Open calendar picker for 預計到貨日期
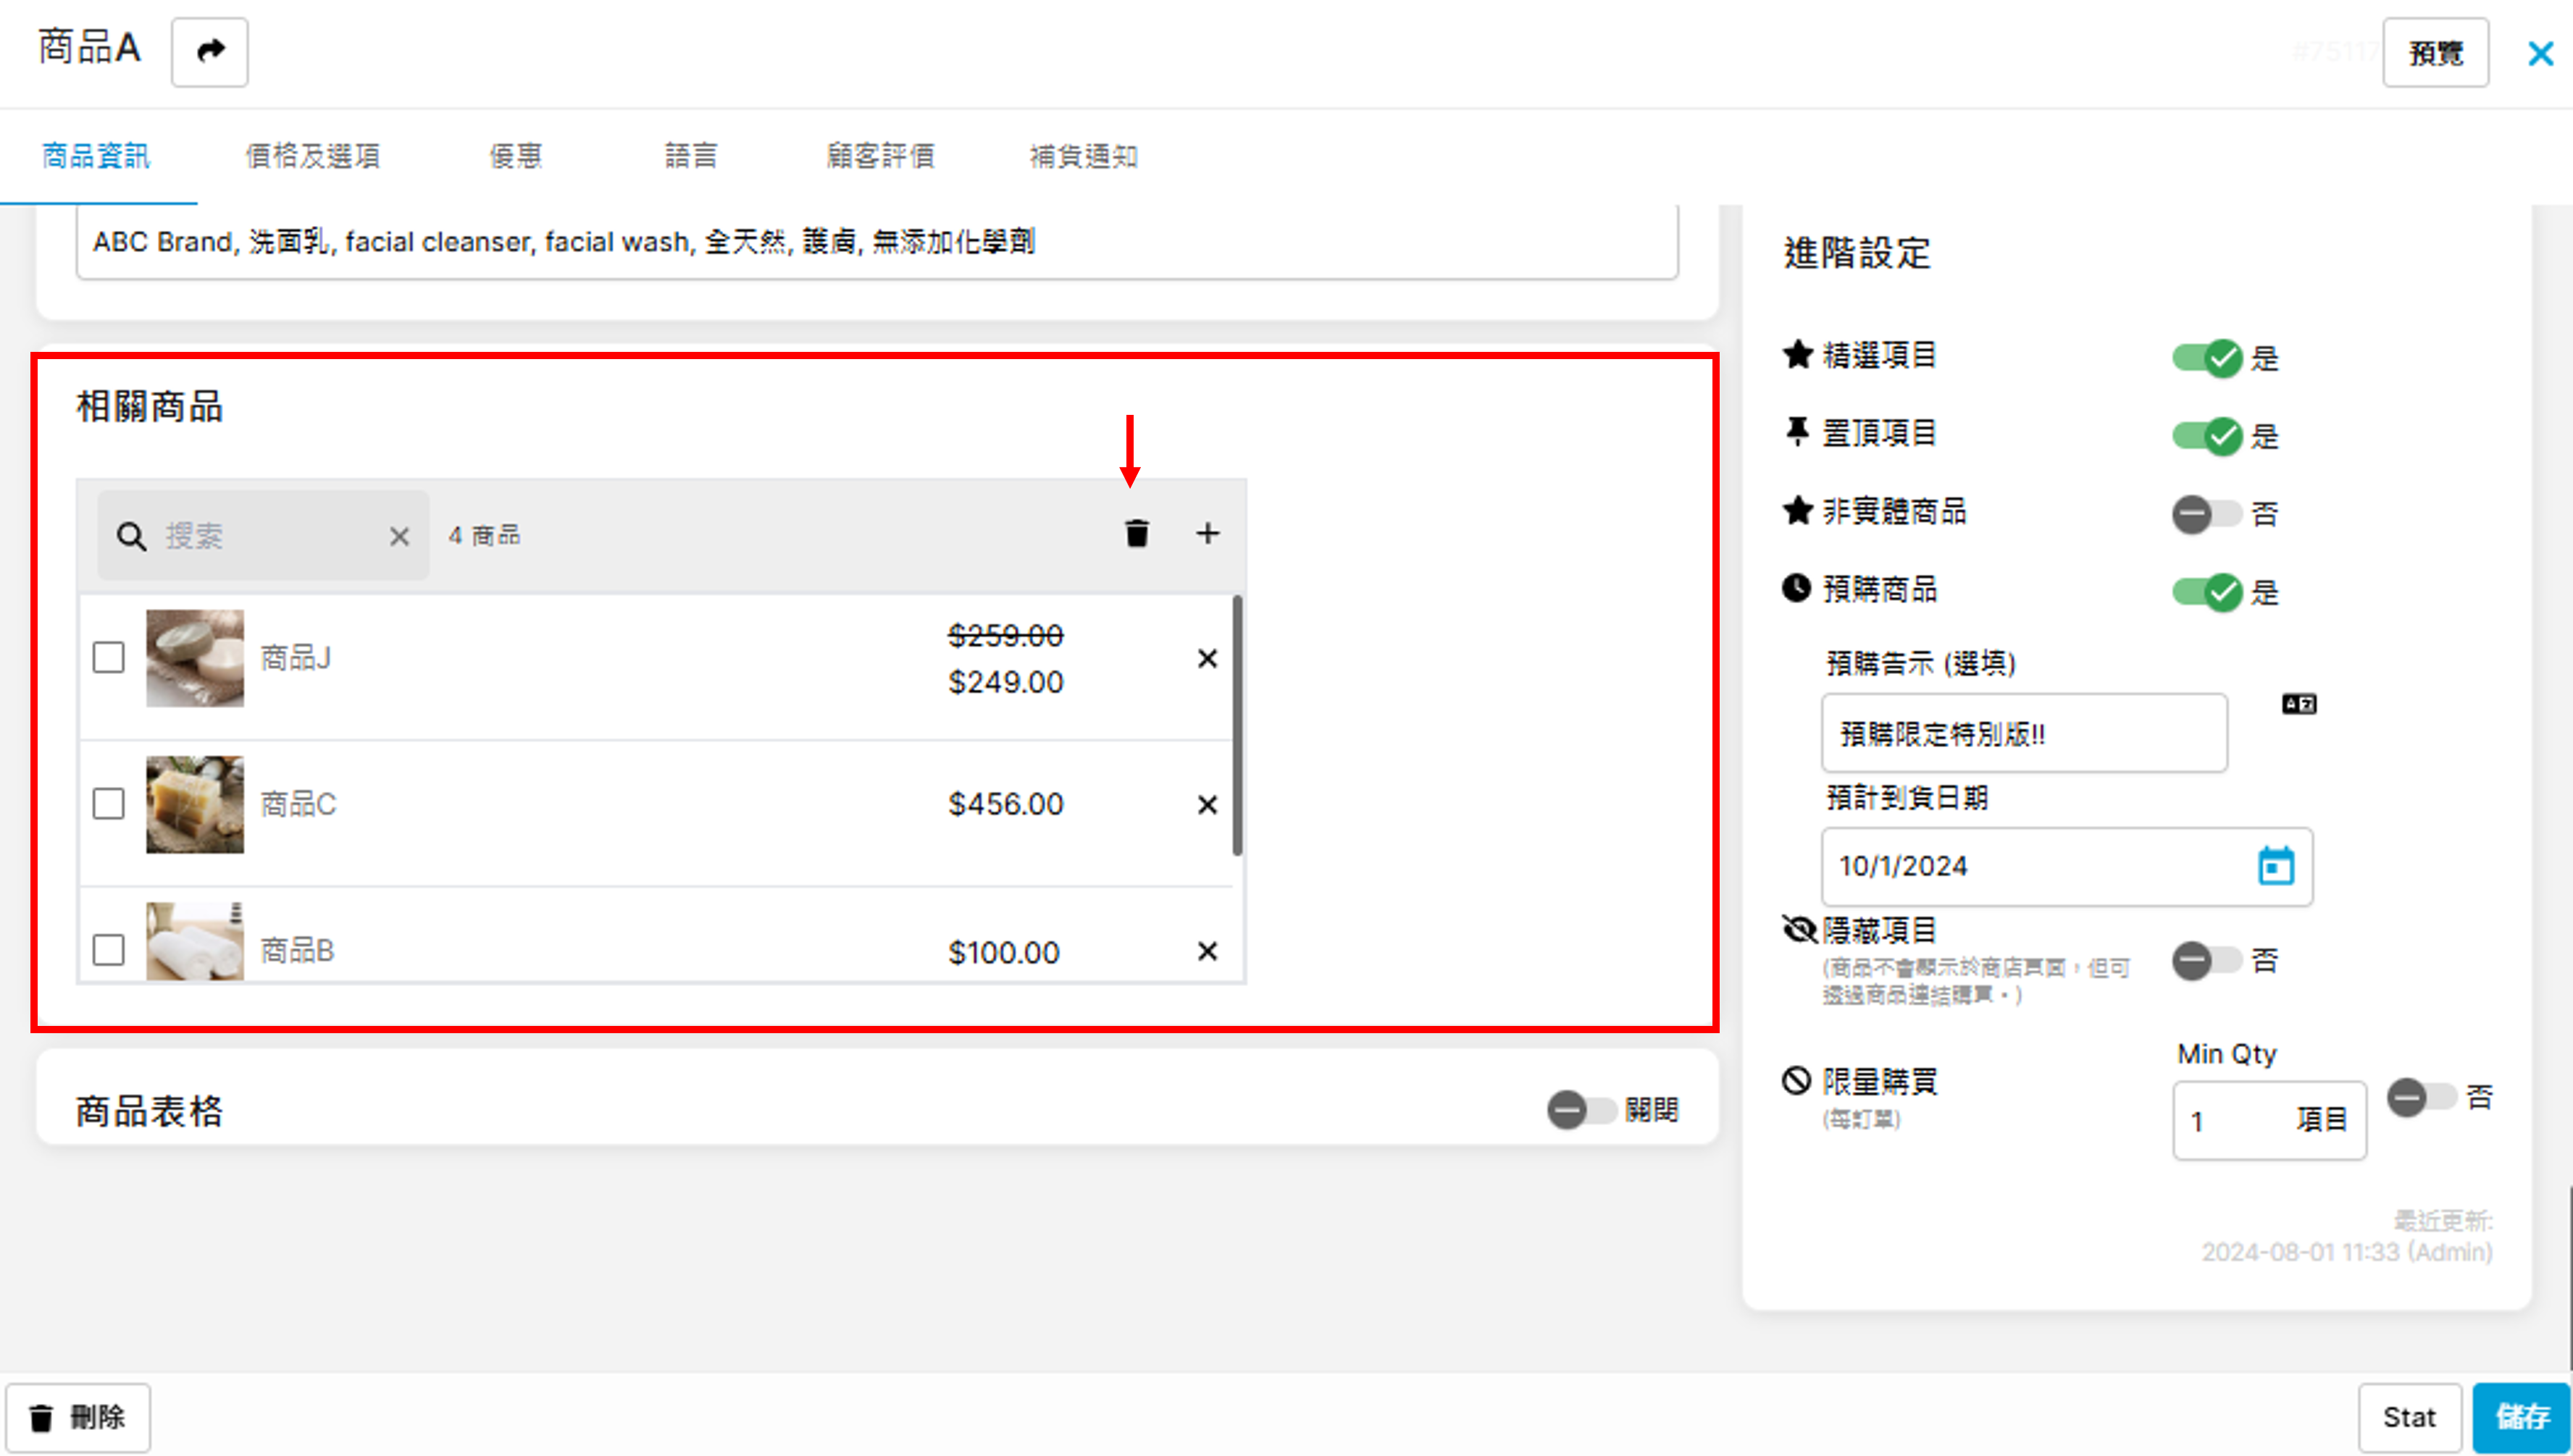The image size is (2573, 1456). click(2276, 866)
